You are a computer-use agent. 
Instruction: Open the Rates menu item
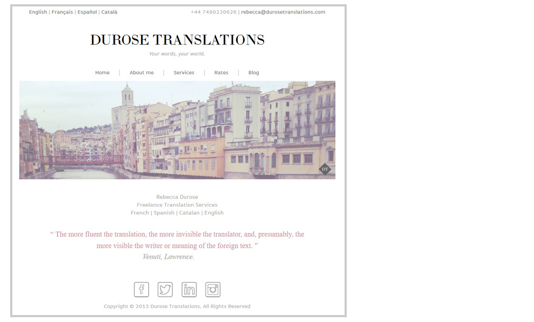(x=221, y=72)
